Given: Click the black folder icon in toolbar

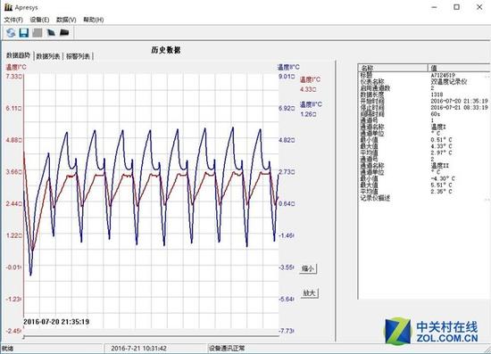Looking at the screenshot, I should click(64, 32).
